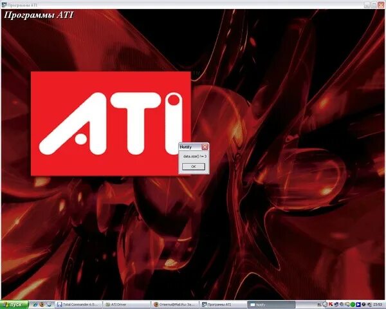Close the Notify dialog with the X

pos(205,147)
